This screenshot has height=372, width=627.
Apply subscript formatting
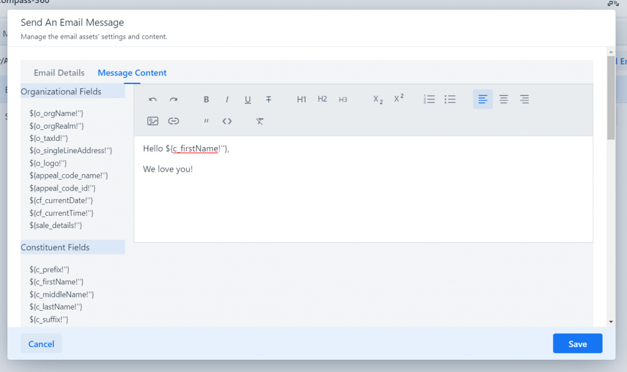tap(378, 99)
